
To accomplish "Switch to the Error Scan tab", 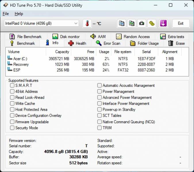I will 108,43.
